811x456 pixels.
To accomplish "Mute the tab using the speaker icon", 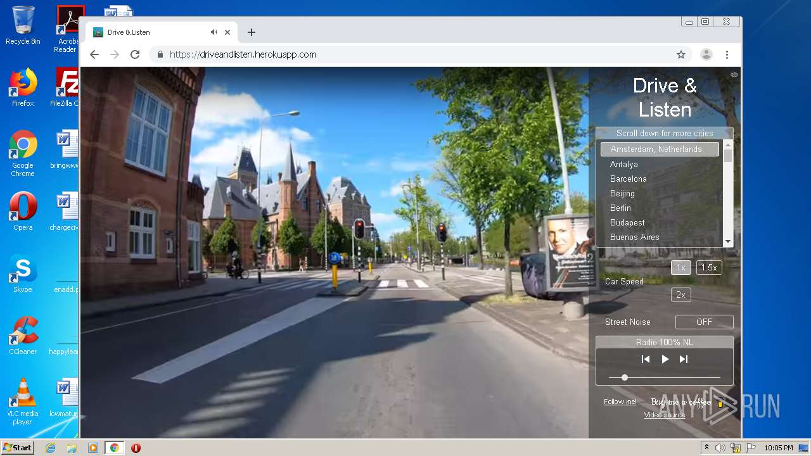I will tap(214, 32).
